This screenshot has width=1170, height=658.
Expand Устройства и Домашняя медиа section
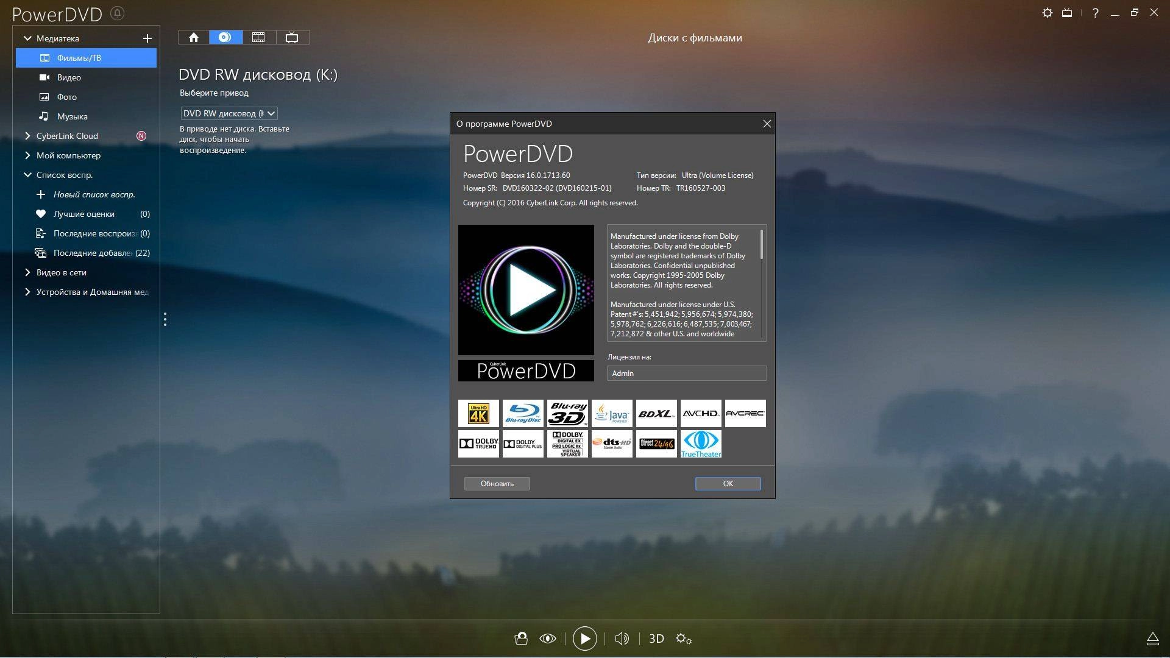[x=27, y=292]
